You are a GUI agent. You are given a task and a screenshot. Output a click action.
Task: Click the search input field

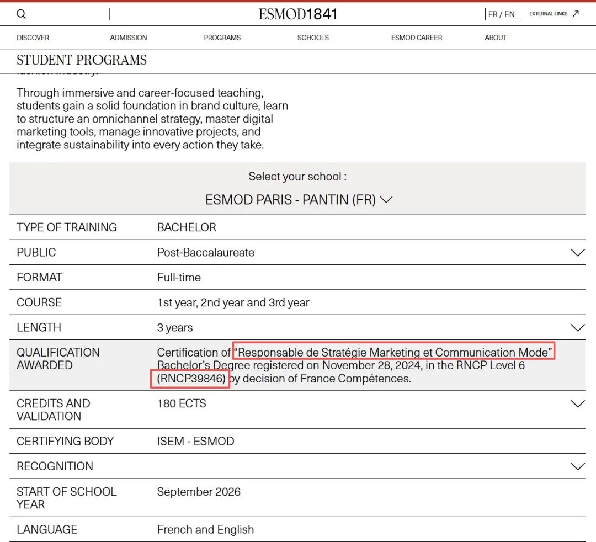coord(68,14)
